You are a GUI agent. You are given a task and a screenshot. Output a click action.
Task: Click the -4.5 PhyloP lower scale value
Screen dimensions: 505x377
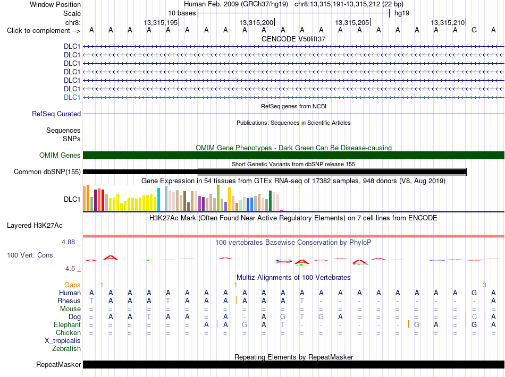pos(69,269)
